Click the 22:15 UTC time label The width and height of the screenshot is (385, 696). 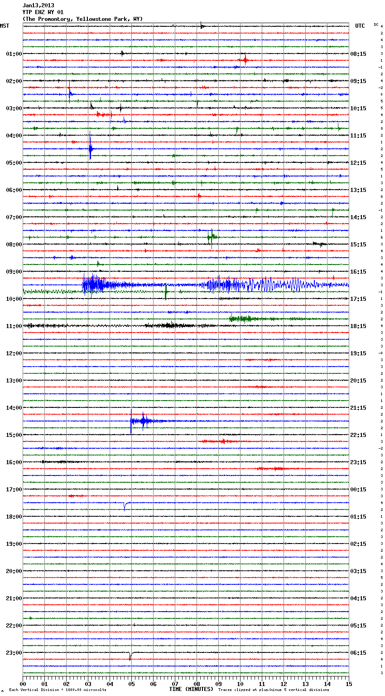[358, 435]
